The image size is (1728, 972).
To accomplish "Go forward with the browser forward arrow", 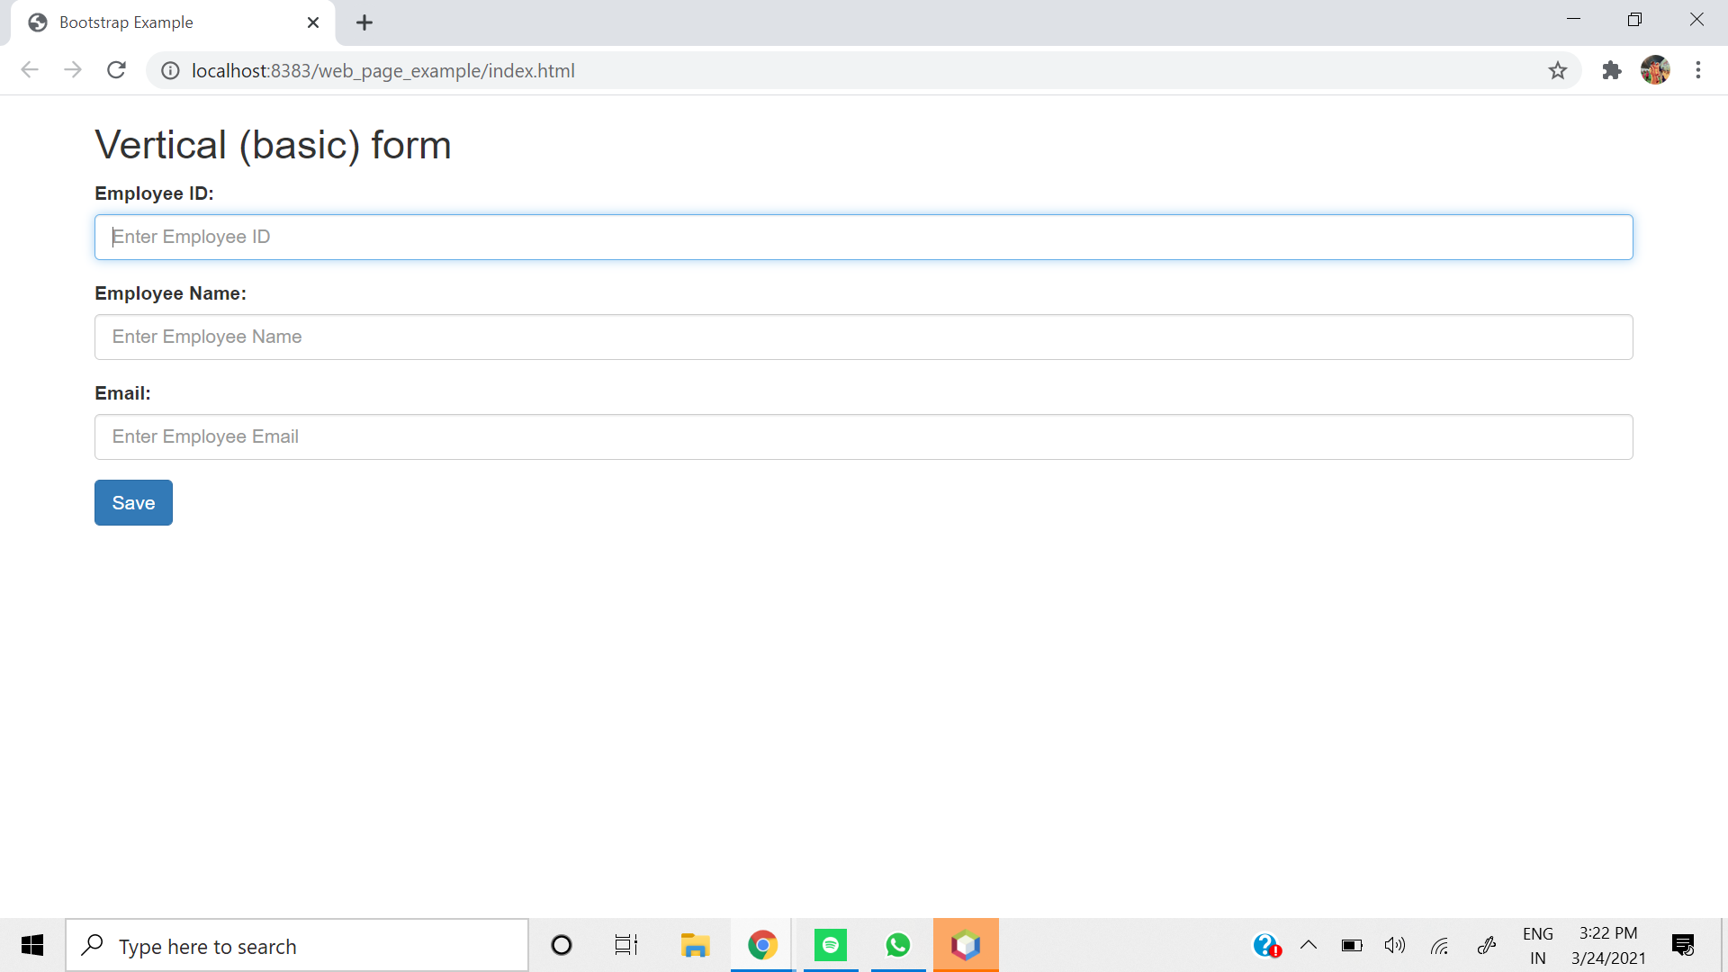I will [x=73, y=70].
